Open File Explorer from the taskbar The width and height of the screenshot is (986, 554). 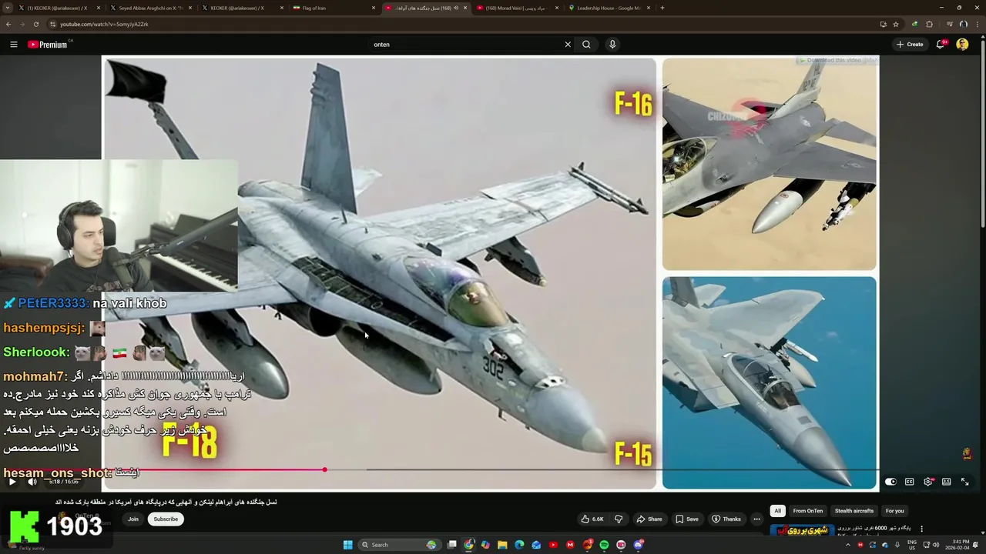pos(502,545)
